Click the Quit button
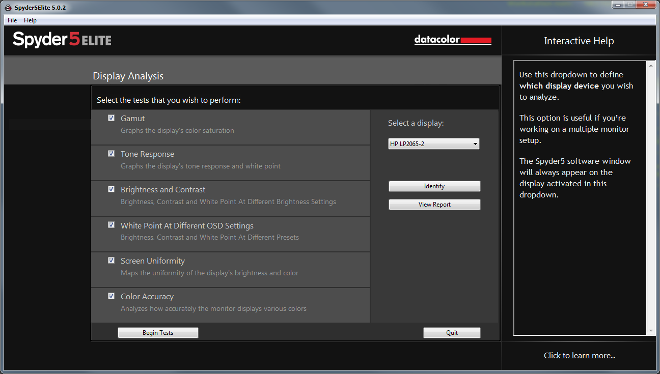This screenshot has height=374, width=660. tap(452, 333)
